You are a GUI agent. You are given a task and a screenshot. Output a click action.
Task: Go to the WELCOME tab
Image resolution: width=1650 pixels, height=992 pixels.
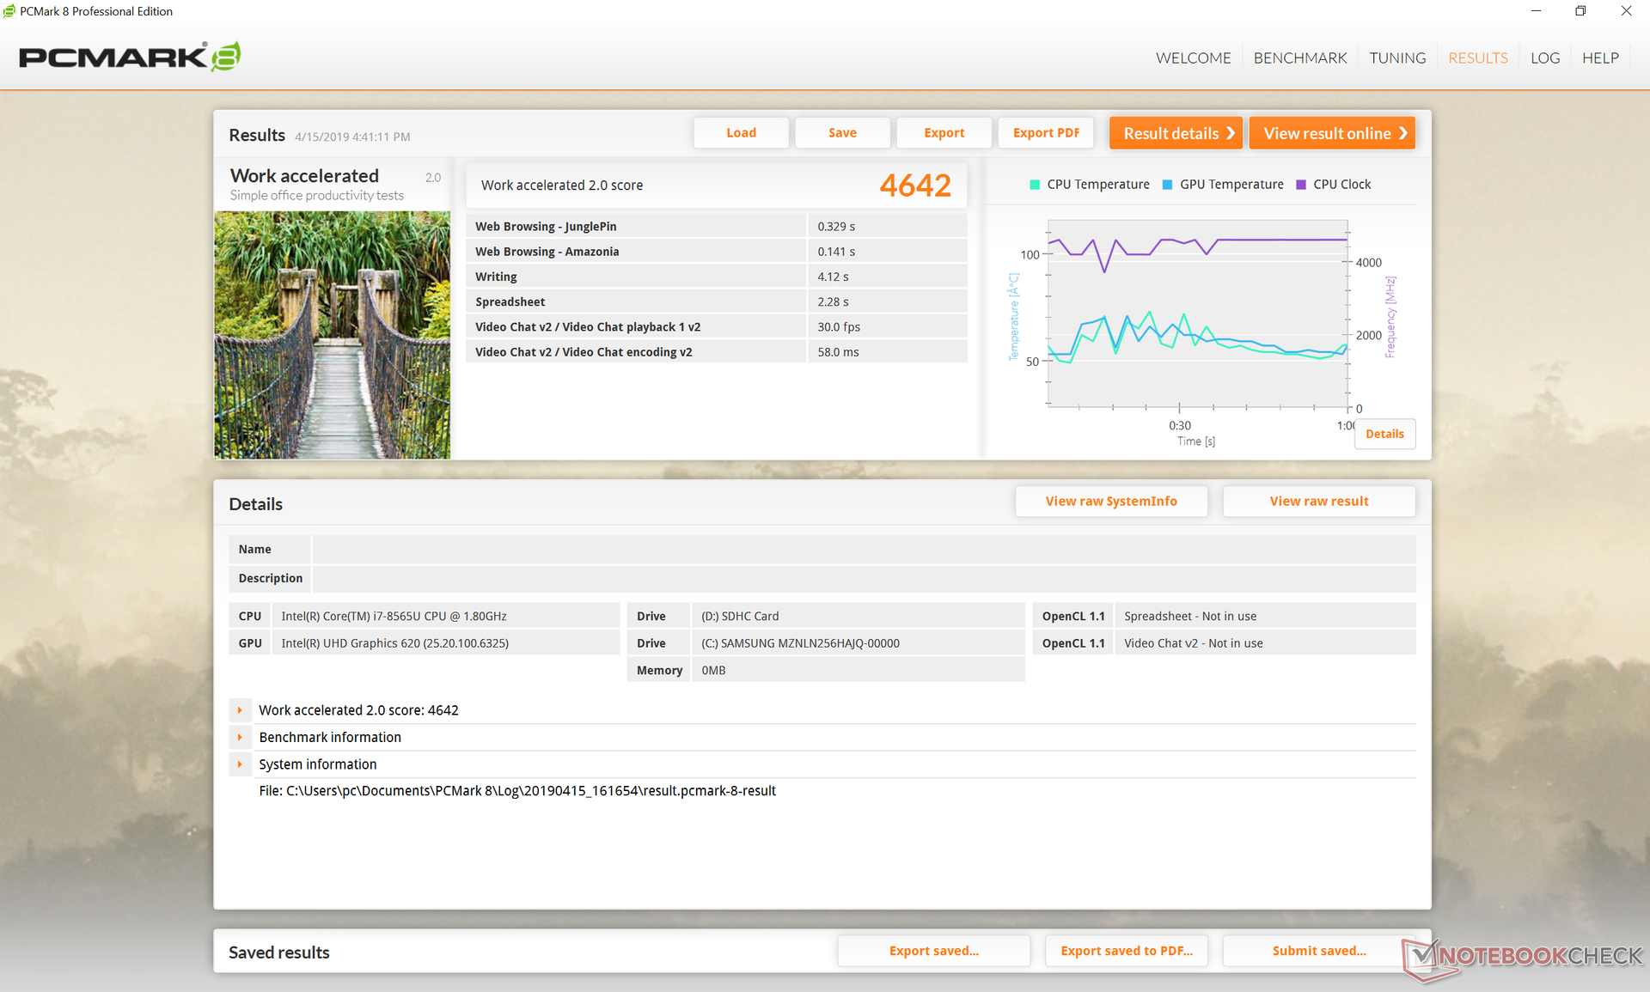[1193, 58]
